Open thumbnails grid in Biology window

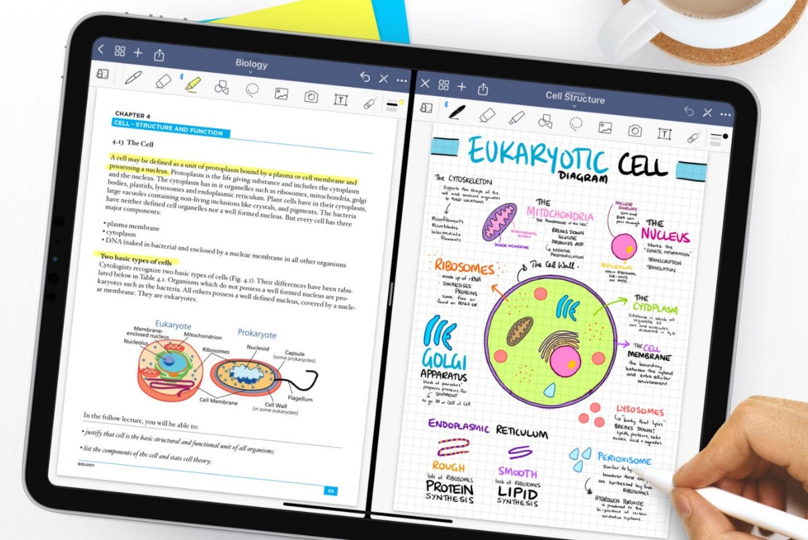tap(120, 51)
